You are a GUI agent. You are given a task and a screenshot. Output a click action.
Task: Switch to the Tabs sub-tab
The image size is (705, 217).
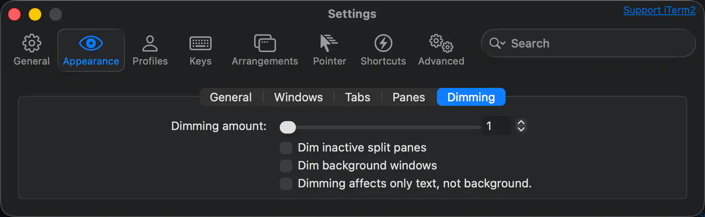(357, 97)
